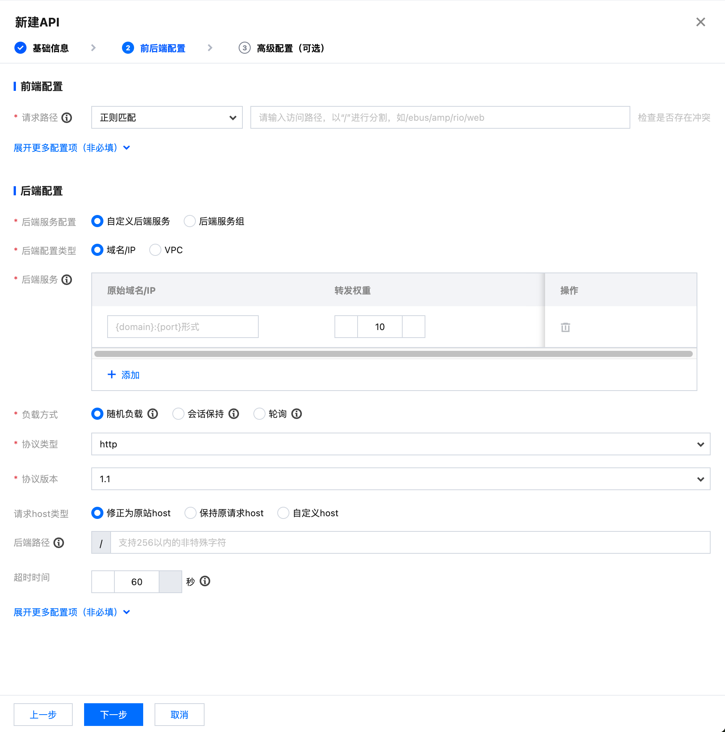Click the 超时时间 seconds info icon

pos(205,581)
